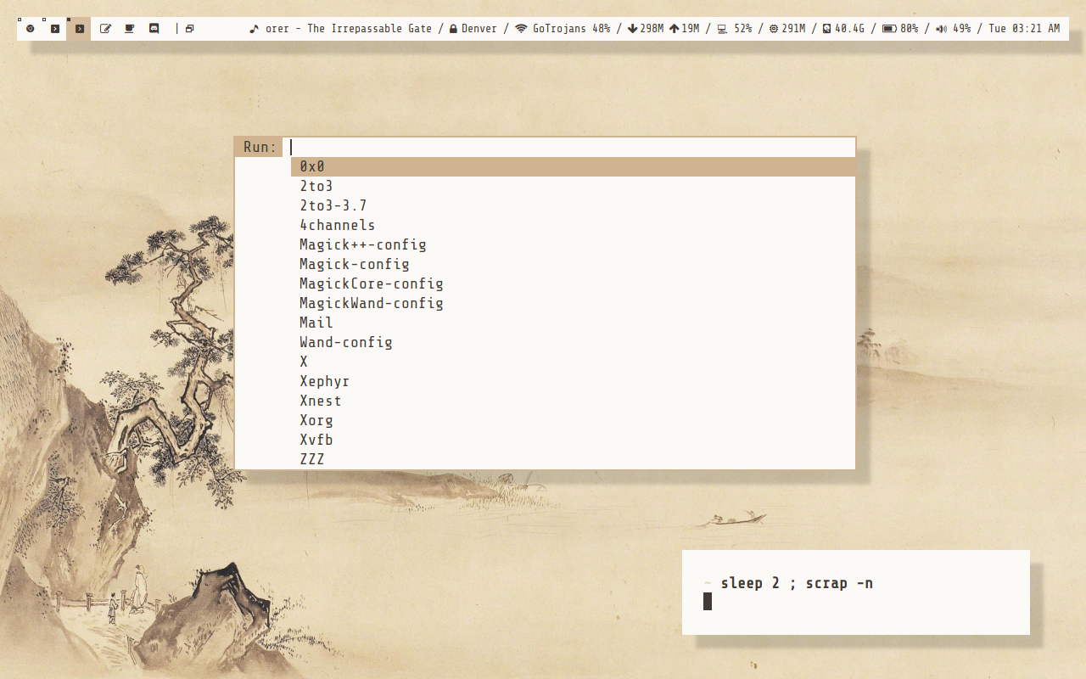
Task: Select the ZZZ entry
Action: click(573, 459)
